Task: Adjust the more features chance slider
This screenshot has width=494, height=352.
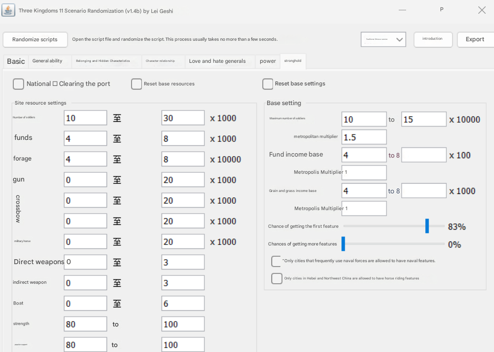Action: pos(343,244)
